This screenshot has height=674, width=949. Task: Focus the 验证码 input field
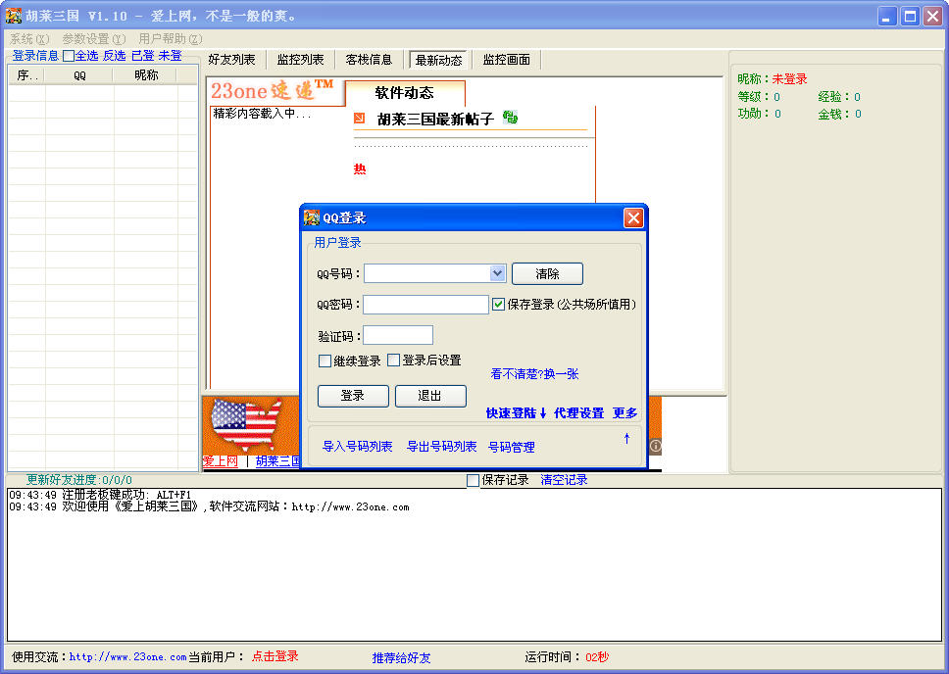[x=398, y=335]
